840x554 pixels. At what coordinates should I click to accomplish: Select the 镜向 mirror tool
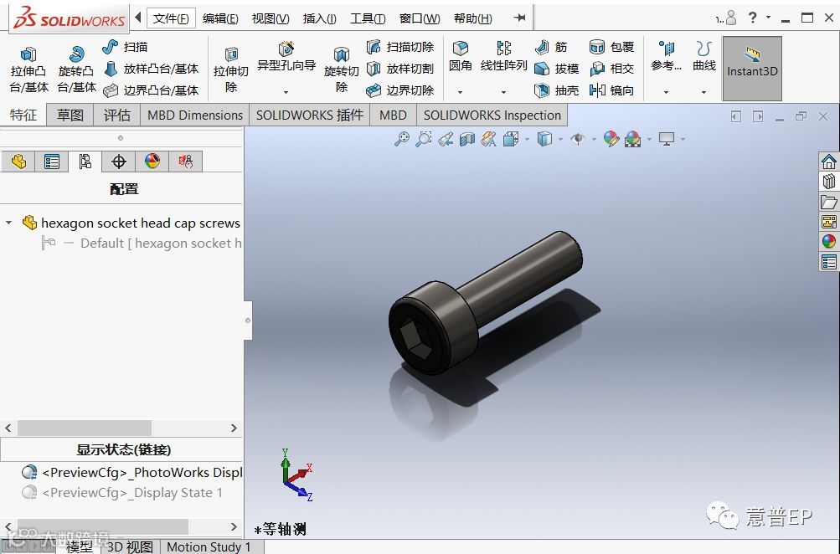click(x=611, y=90)
